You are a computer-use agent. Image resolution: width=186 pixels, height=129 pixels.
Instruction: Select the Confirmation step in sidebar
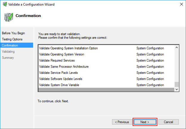click(x=17, y=45)
